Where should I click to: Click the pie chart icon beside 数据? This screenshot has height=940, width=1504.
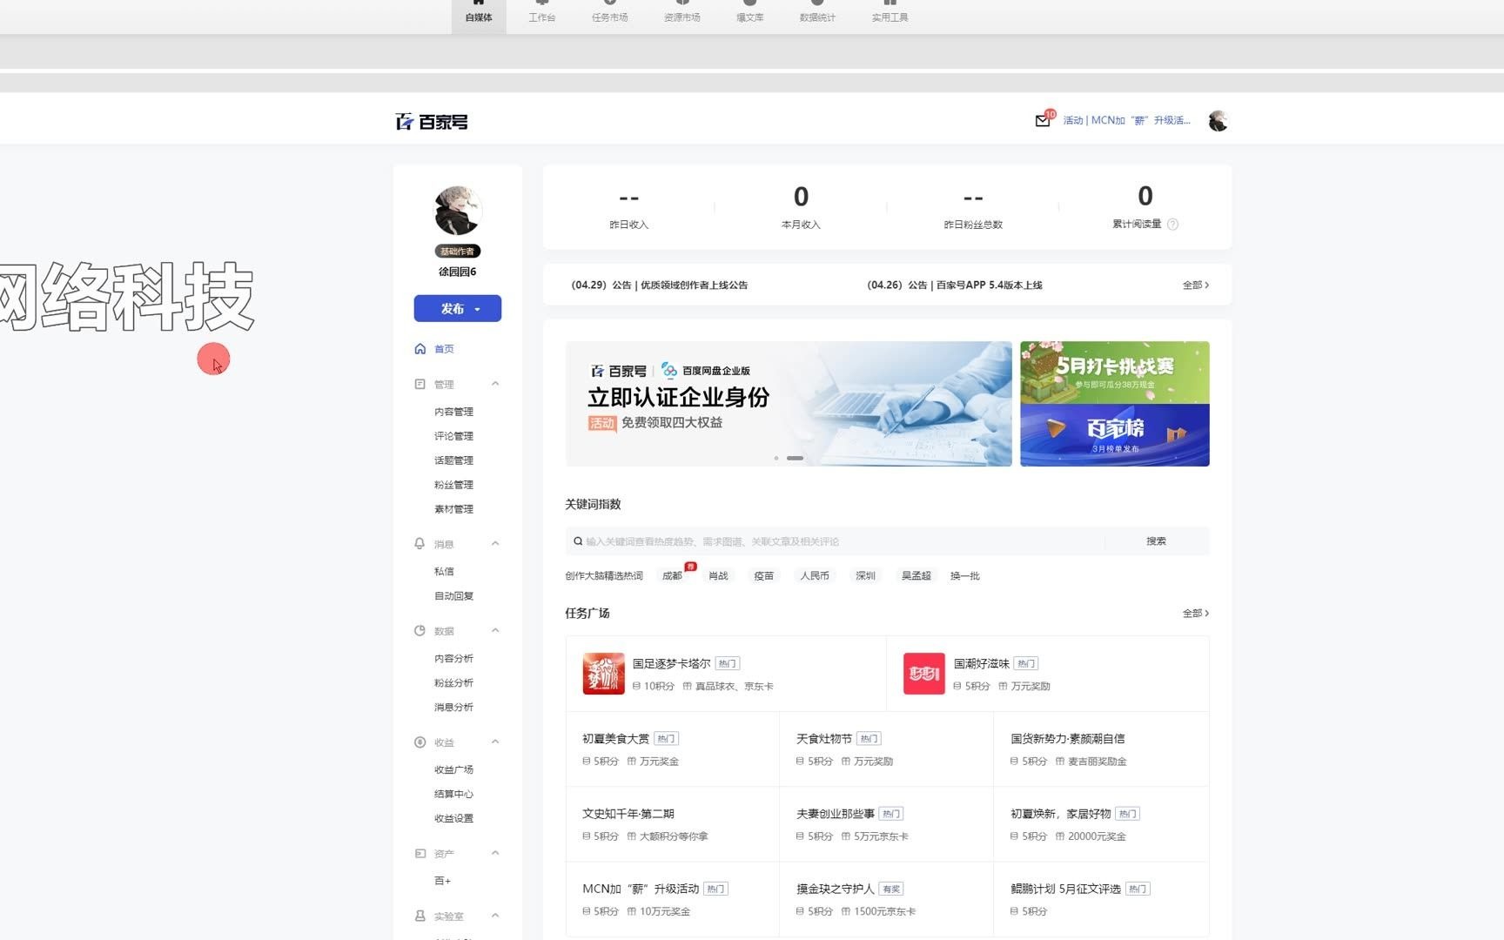pyautogui.click(x=420, y=631)
